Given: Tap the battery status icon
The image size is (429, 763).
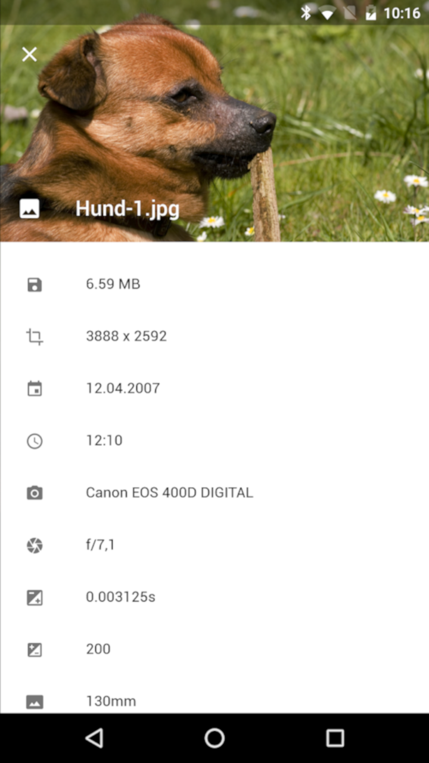Looking at the screenshot, I should (x=371, y=13).
